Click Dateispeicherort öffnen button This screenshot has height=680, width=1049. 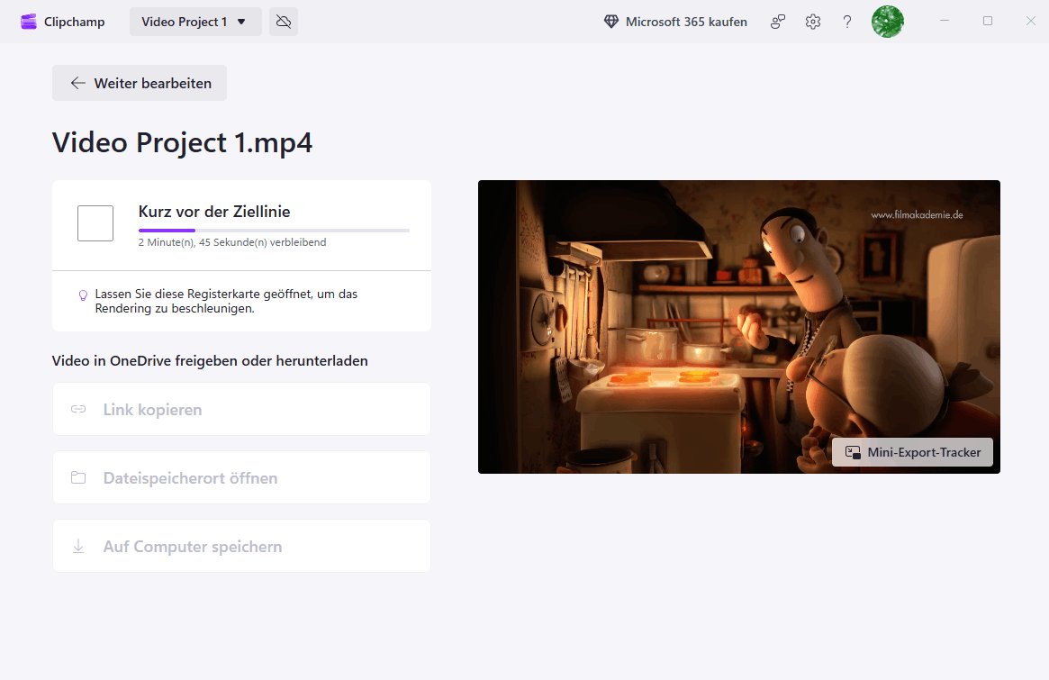pyautogui.click(x=241, y=478)
